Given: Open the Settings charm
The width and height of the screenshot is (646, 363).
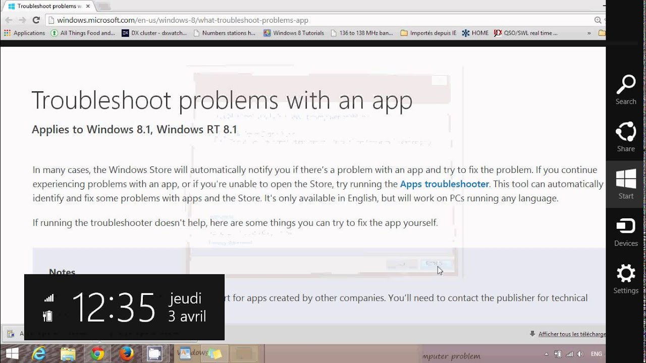Looking at the screenshot, I should click(x=626, y=279).
